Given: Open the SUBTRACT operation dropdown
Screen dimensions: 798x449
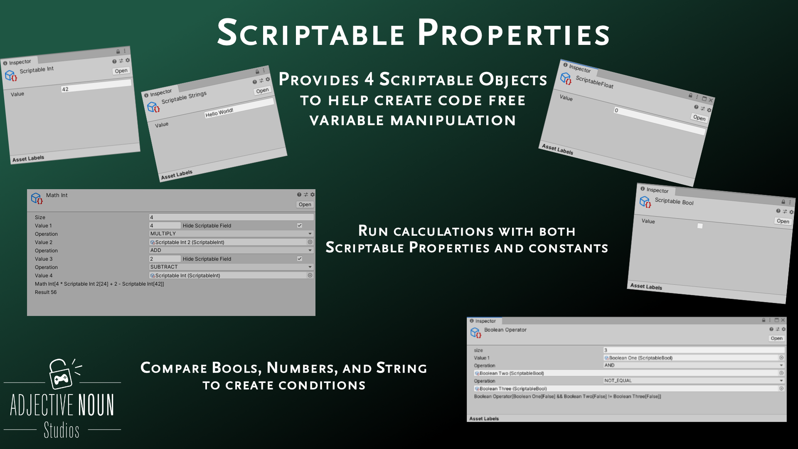Looking at the screenshot, I should click(x=231, y=267).
